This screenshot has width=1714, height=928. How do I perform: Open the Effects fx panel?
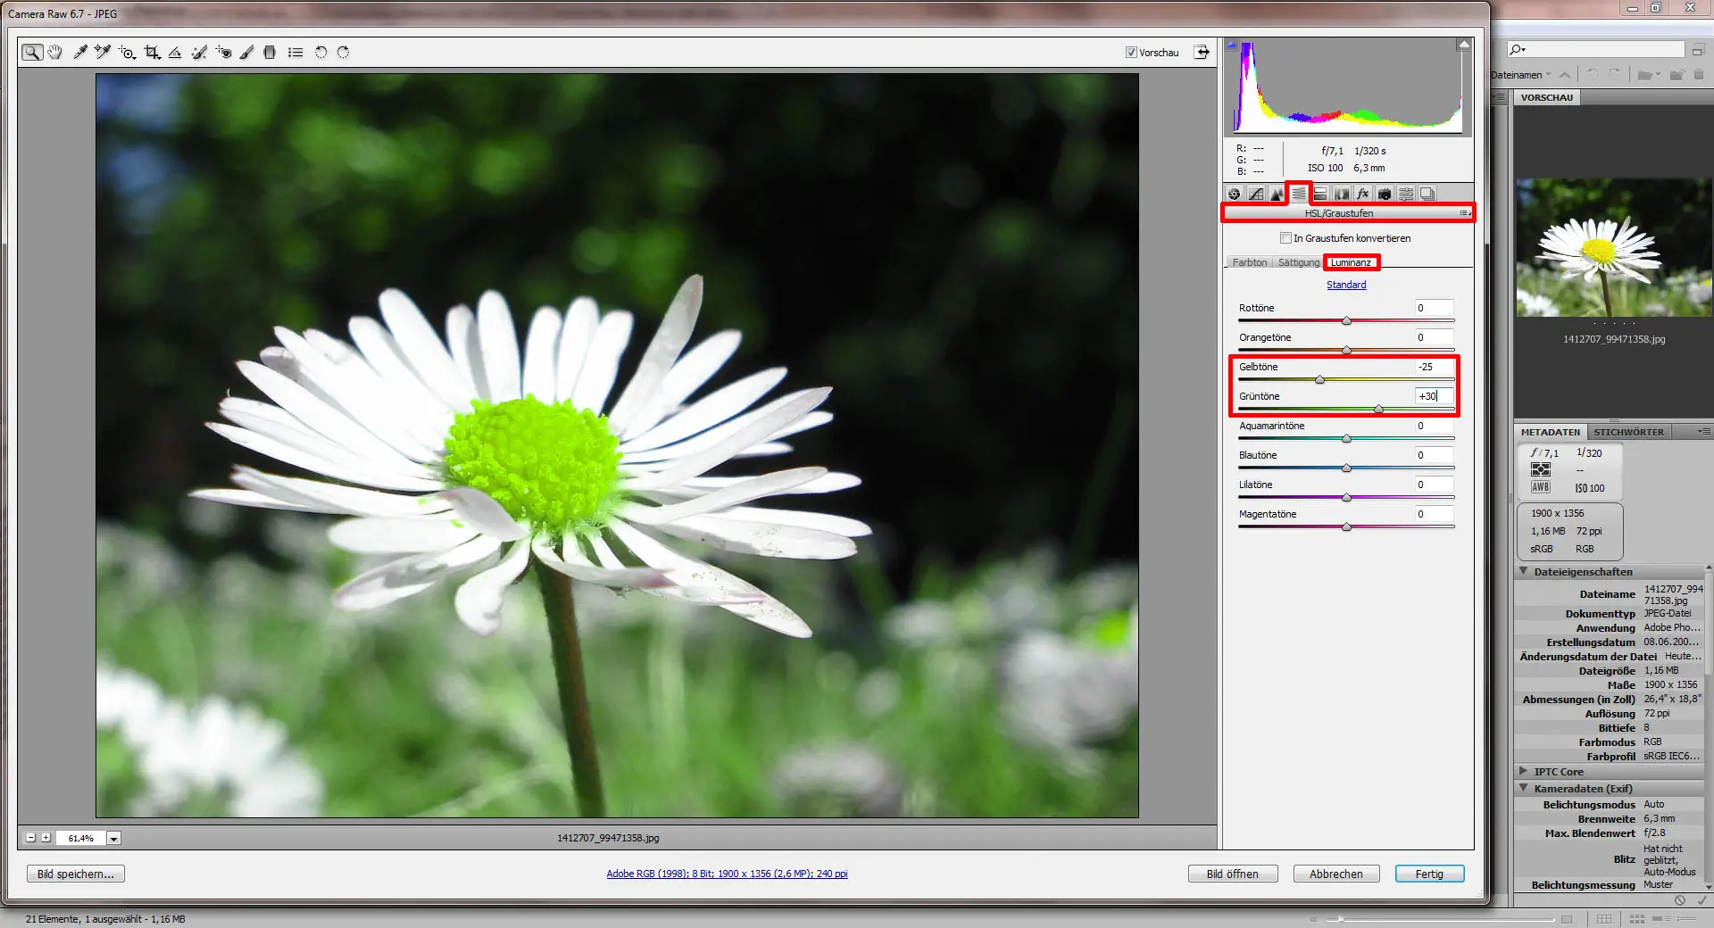point(1363,193)
